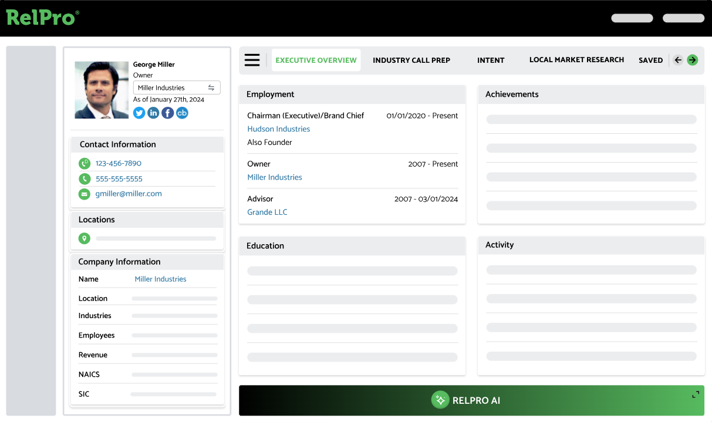Screen dimensions: 712x422
Task: Click the Employment panel header
Action: coord(352,94)
